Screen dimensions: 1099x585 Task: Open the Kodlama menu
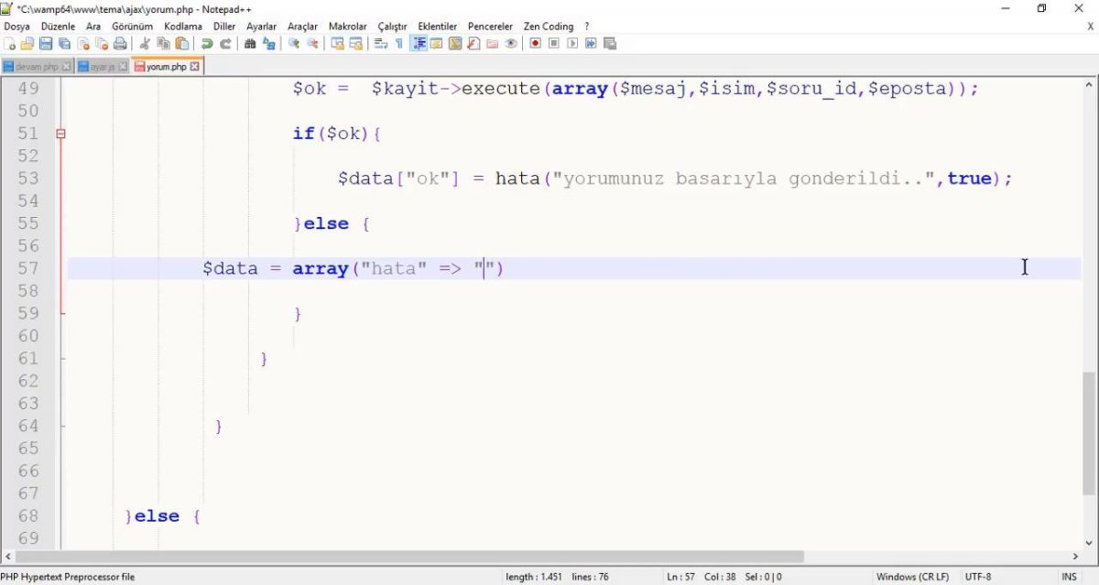click(x=183, y=27)
